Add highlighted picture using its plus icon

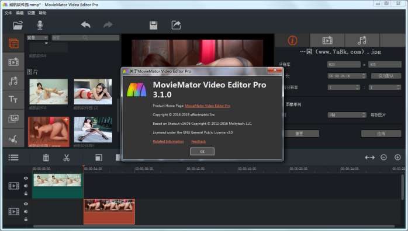point(66,120)
